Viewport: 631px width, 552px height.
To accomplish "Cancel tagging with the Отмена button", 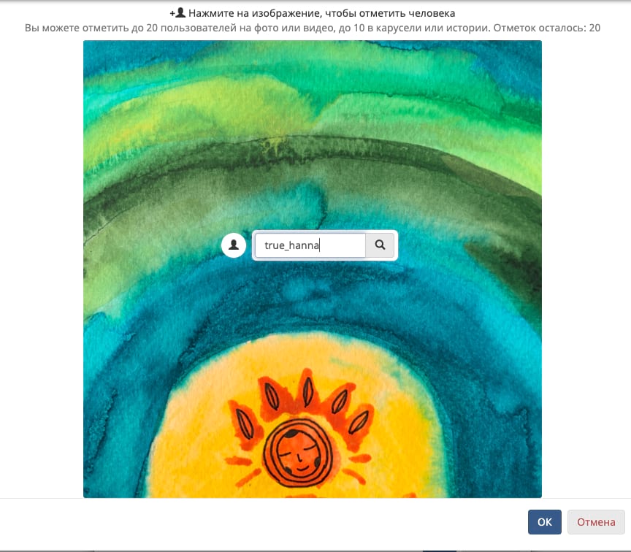I will point(596,522).
